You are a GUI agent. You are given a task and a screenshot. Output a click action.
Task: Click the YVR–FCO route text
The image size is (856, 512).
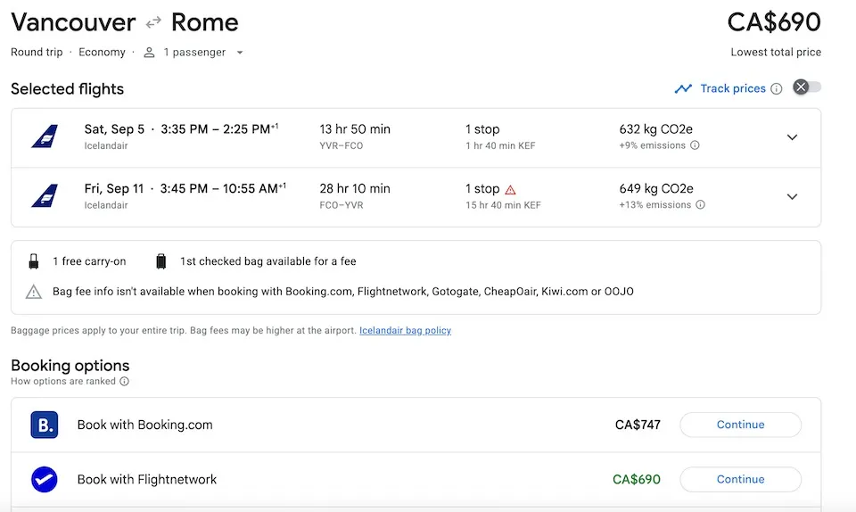pyautogui.click(x=342, y=145)
